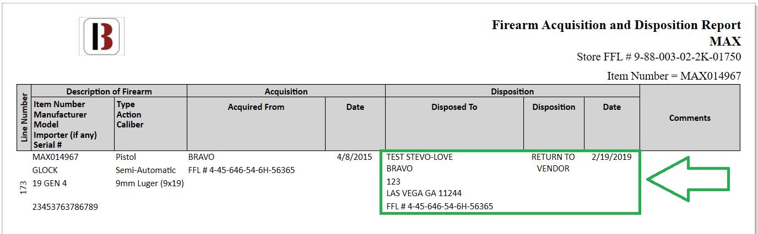Select the acquisition date 4/8/2015
The image size is (758, 234).
(x=355, y=157)
